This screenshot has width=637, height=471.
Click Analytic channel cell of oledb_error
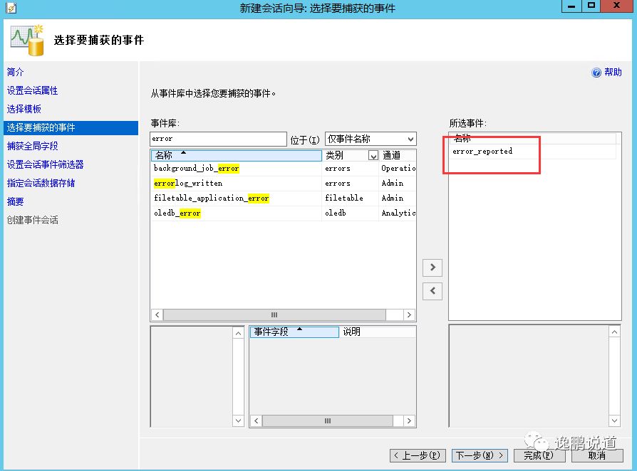[x=398, y=213]
